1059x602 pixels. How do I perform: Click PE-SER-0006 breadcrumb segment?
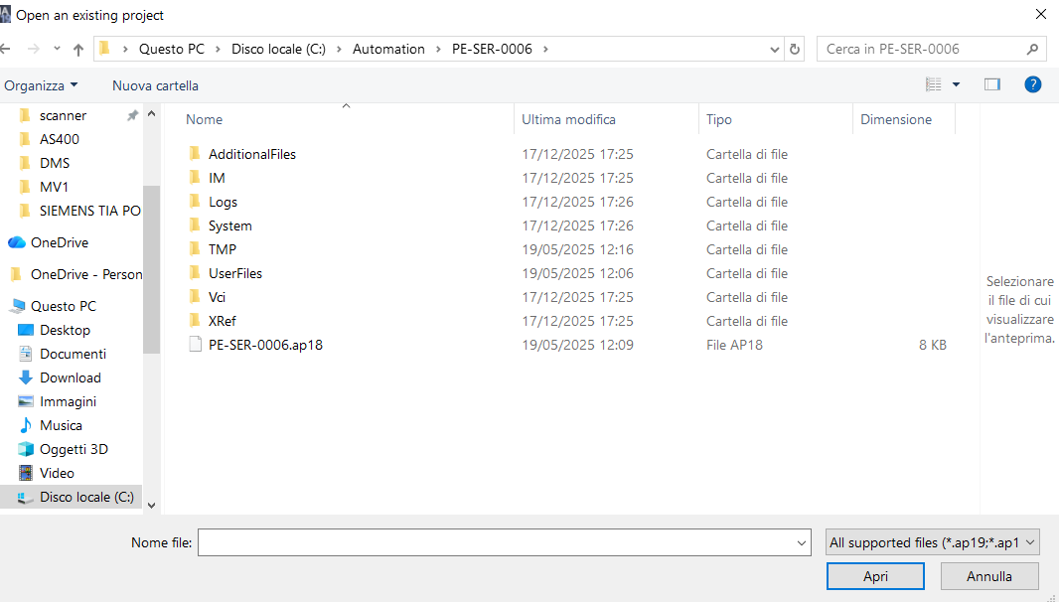[x=492, y=49]
